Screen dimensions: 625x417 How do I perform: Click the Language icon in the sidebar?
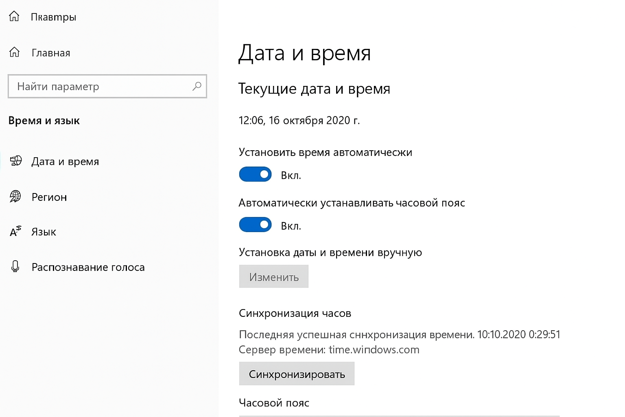click(x=15, y=232)
